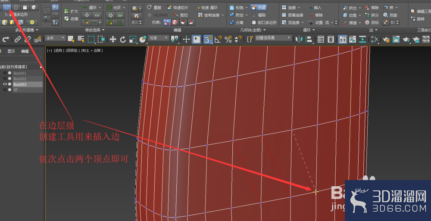This screenshot has height=221, width=431.
Task: Click the Collapse (塌陷) button
Action: (259, 15)
